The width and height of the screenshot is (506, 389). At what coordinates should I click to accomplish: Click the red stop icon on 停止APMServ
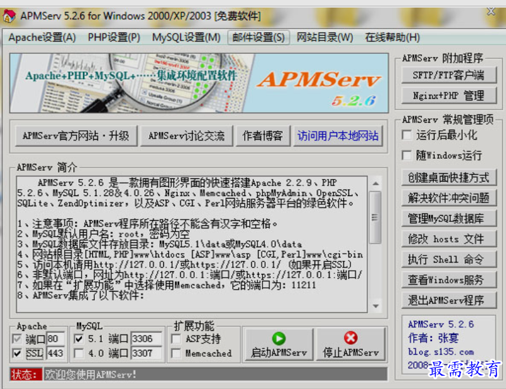point(350,338)
